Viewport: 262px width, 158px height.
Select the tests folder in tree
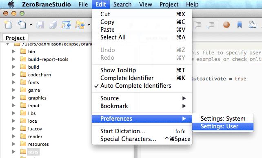coord(33,152)
